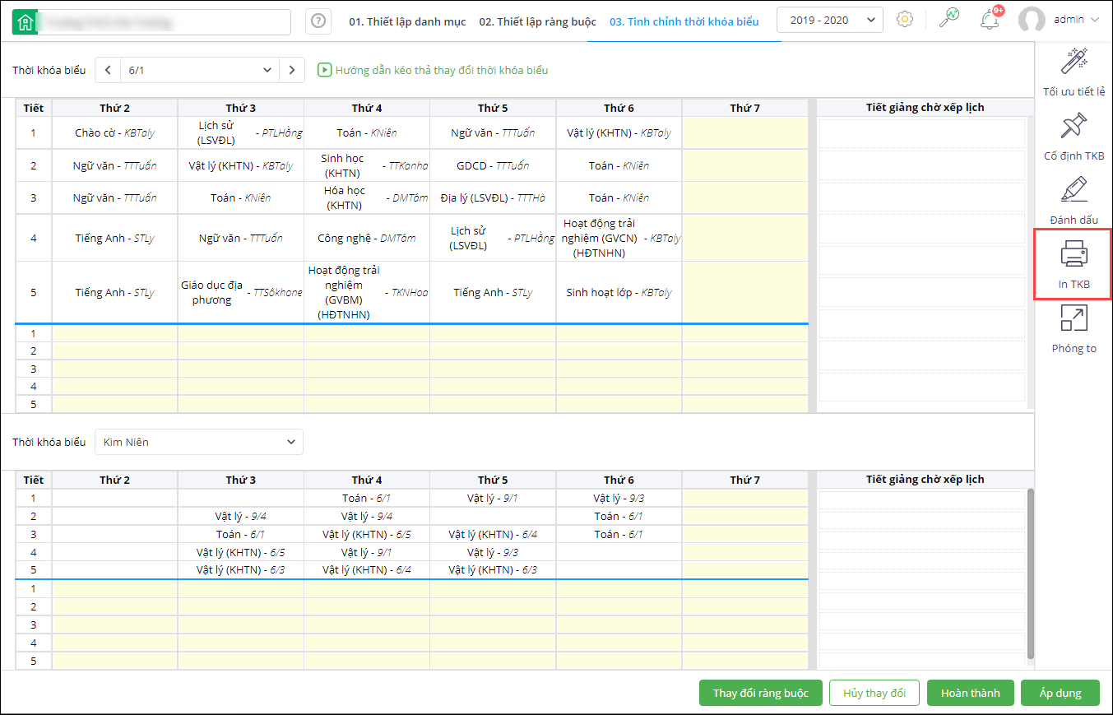This screenshot has width=1113, height=715.
Task: Open the Kim Niên teacher dropdown
Action: coord(199,442)
